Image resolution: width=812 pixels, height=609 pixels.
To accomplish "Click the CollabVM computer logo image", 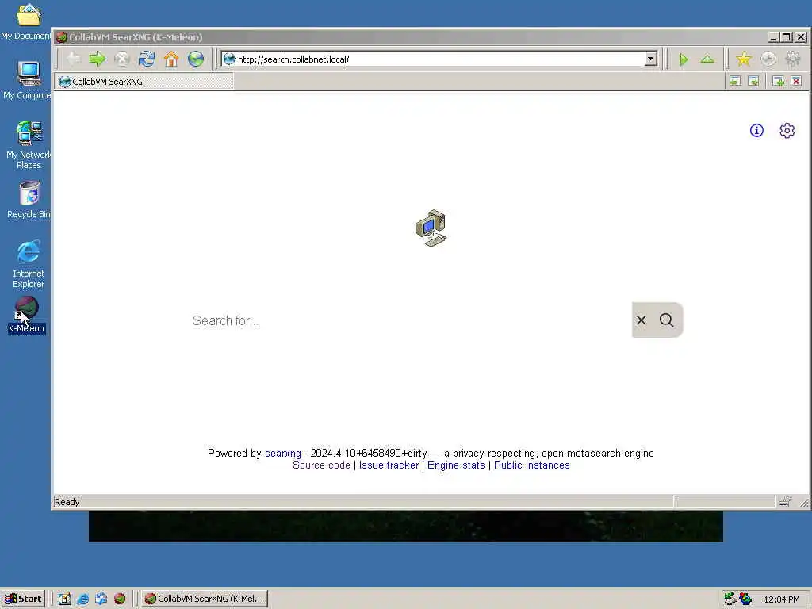I will tap(431, 228).
